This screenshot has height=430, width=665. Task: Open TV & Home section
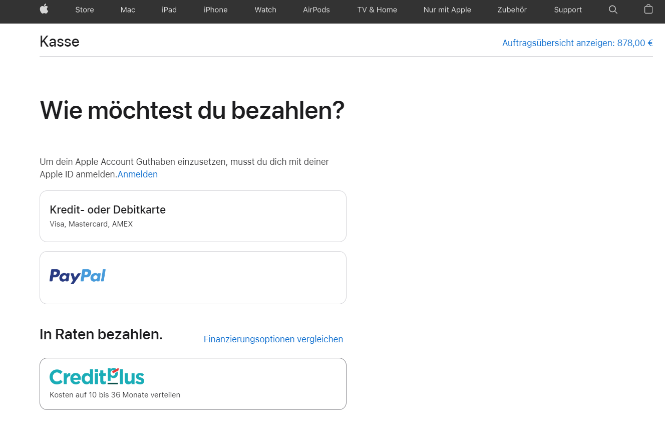(377, 10)
